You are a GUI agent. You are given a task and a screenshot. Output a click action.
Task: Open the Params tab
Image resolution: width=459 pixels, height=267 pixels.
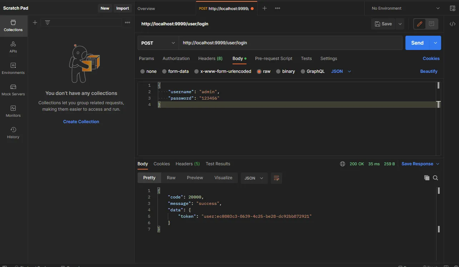pos(146,59)
